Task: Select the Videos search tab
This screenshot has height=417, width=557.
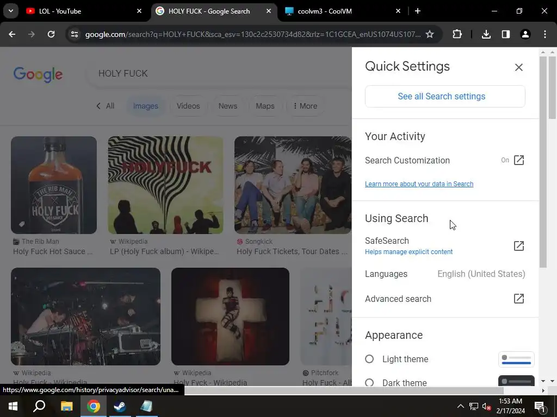Action: tap(188, 106)
